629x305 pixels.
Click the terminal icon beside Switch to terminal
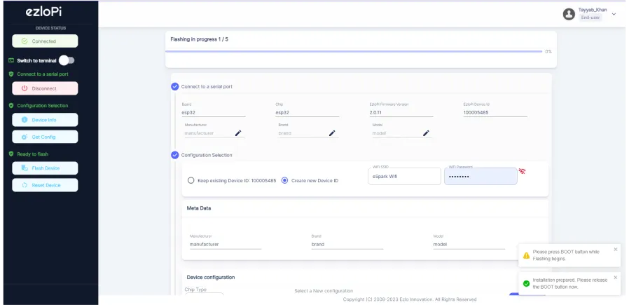tap(11, 60)
